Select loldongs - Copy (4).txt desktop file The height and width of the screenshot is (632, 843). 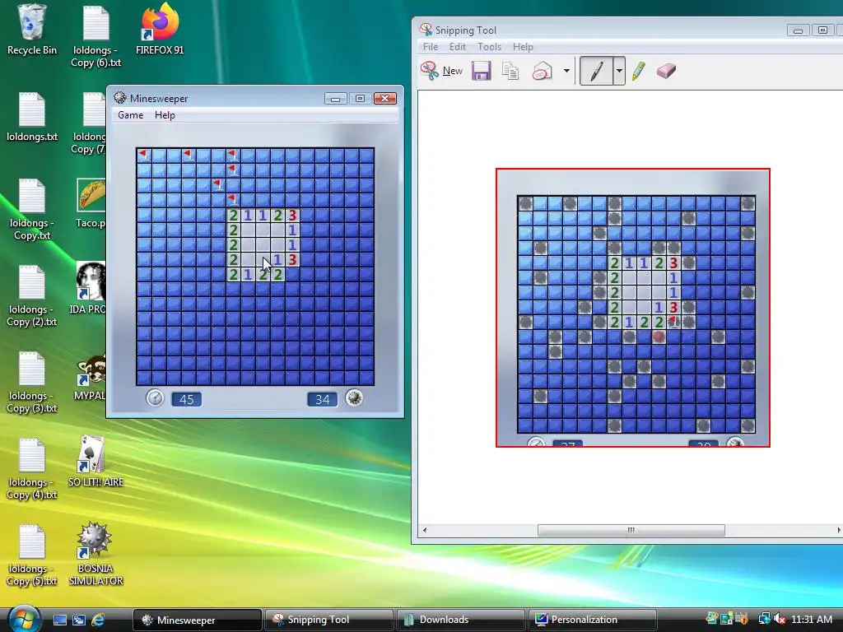pyautogui.click(x=32, y=468)
